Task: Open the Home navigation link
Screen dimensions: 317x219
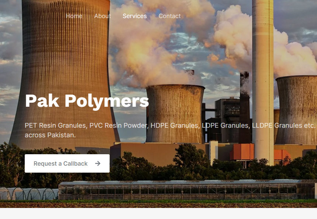Action: pyautogui.click(x=74, y=16)
